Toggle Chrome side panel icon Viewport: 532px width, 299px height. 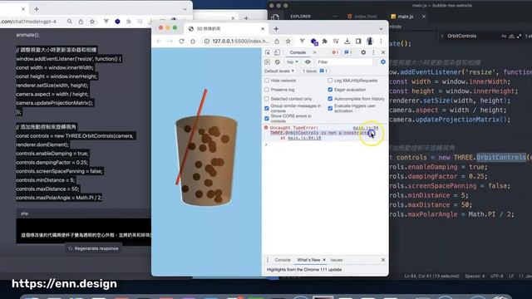click(358, 42)
